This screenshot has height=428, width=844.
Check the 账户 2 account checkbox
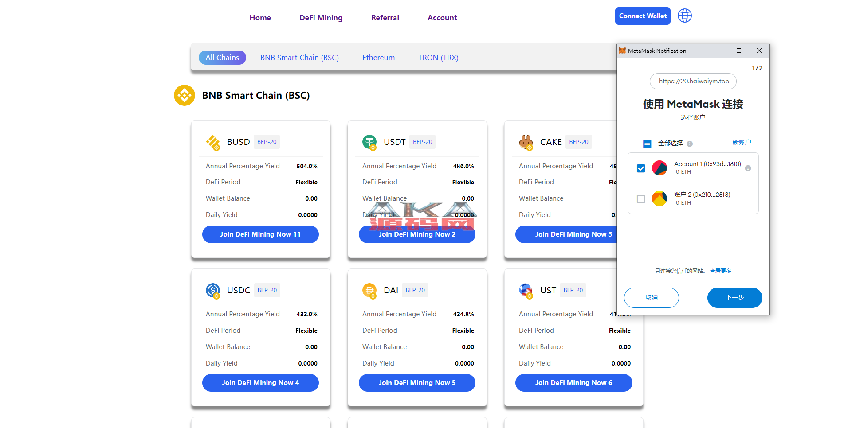[x=641, y=199]
